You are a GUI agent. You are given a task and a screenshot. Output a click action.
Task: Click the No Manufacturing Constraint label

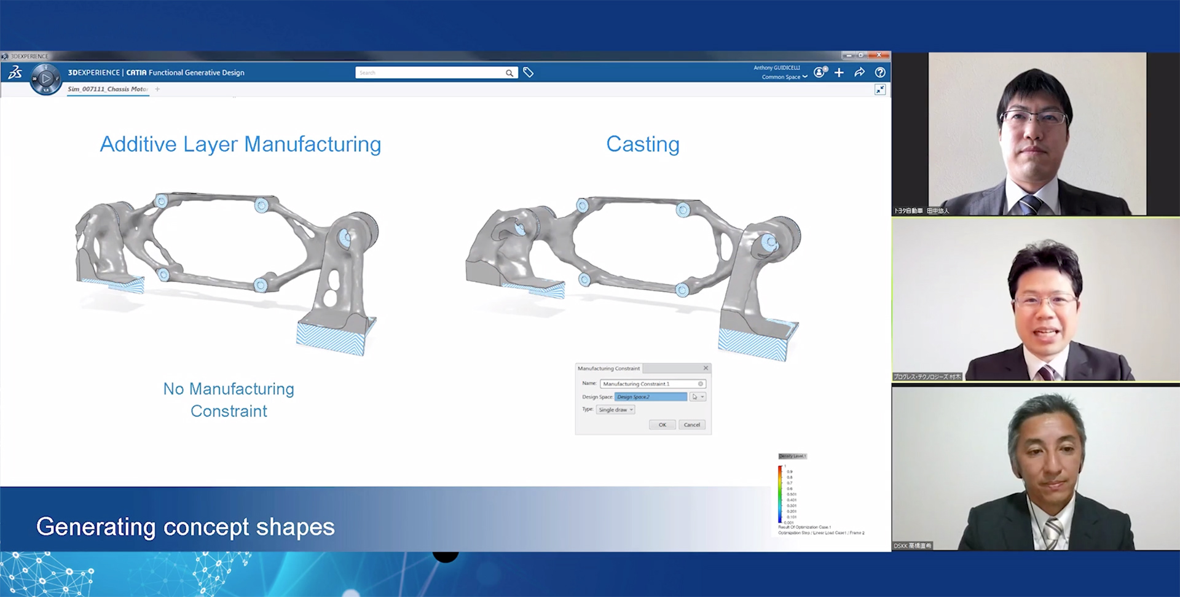229,400
